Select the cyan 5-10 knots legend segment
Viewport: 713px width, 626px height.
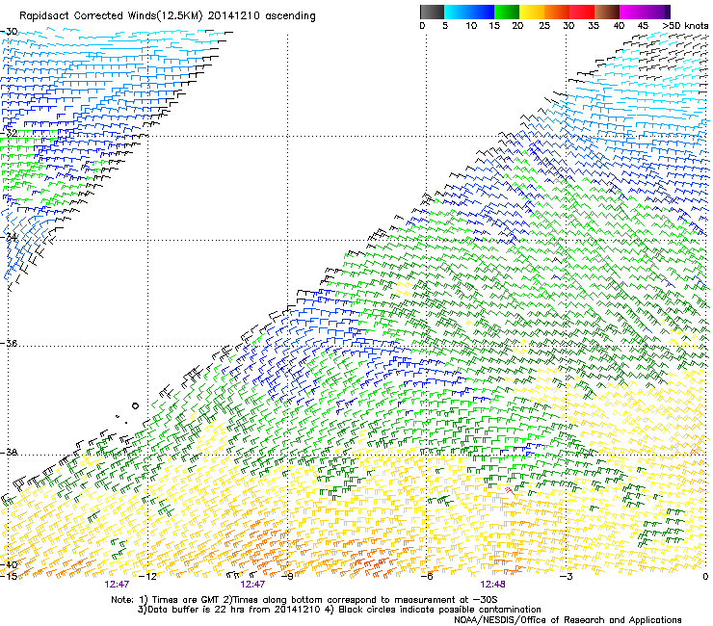click(x=457, y=12)
